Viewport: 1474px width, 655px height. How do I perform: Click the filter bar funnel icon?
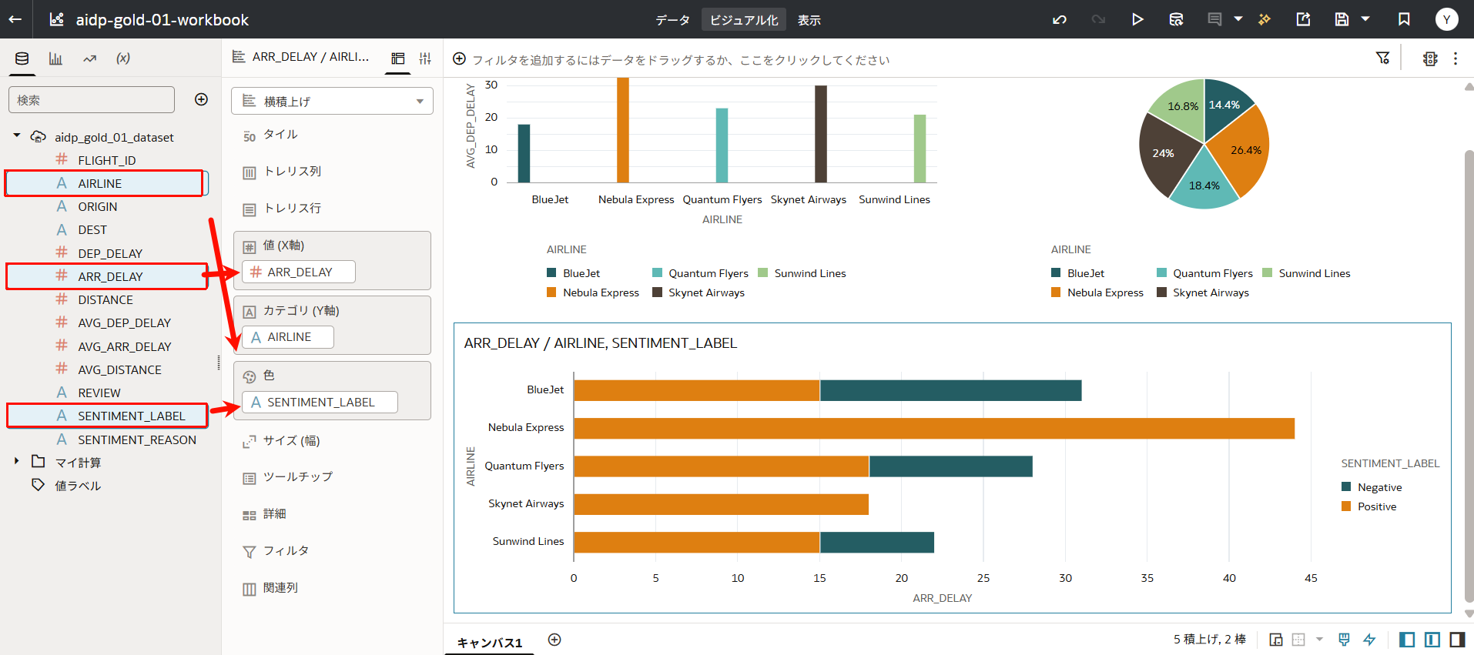click(x=1382, y=58)
